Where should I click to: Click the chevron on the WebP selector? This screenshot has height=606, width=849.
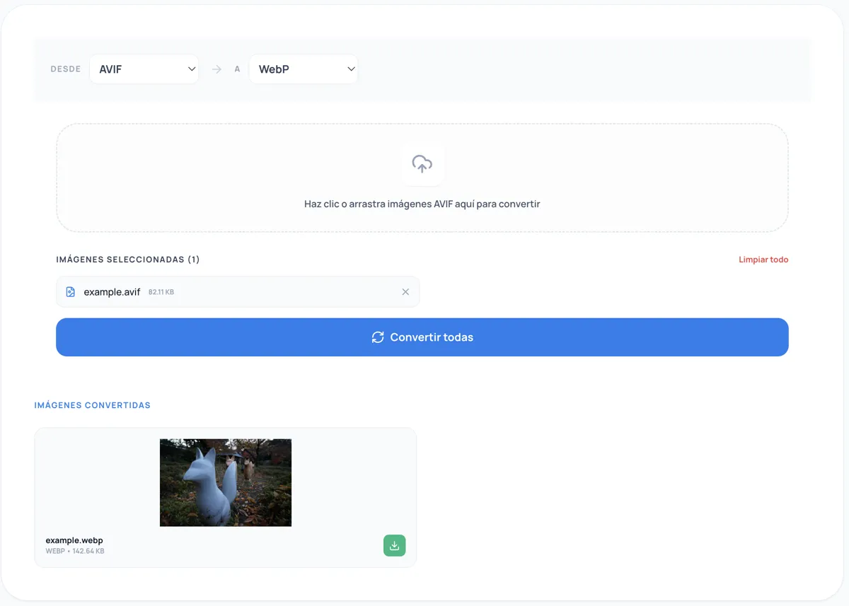(x=351, y=69)
